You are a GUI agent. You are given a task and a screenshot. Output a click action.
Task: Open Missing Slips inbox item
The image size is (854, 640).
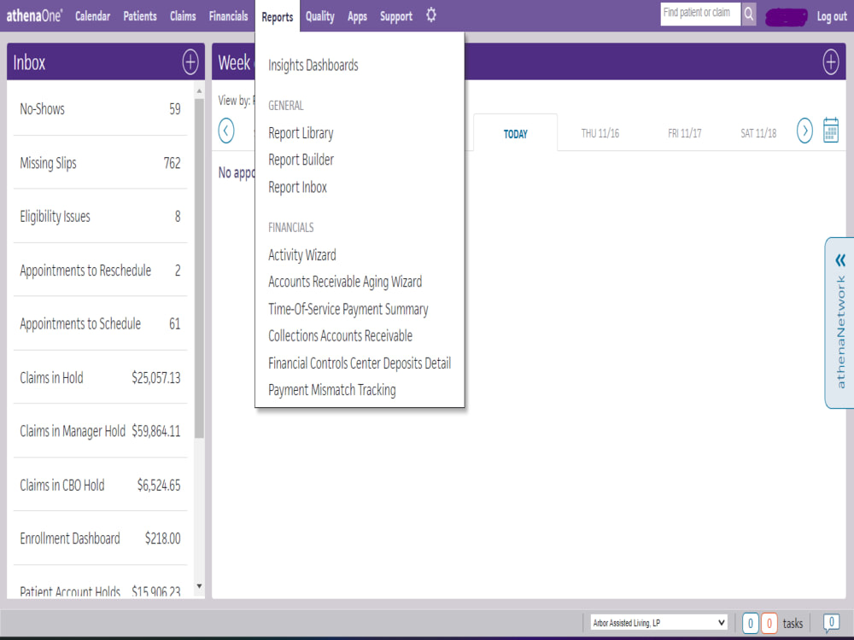click(100, 163)
